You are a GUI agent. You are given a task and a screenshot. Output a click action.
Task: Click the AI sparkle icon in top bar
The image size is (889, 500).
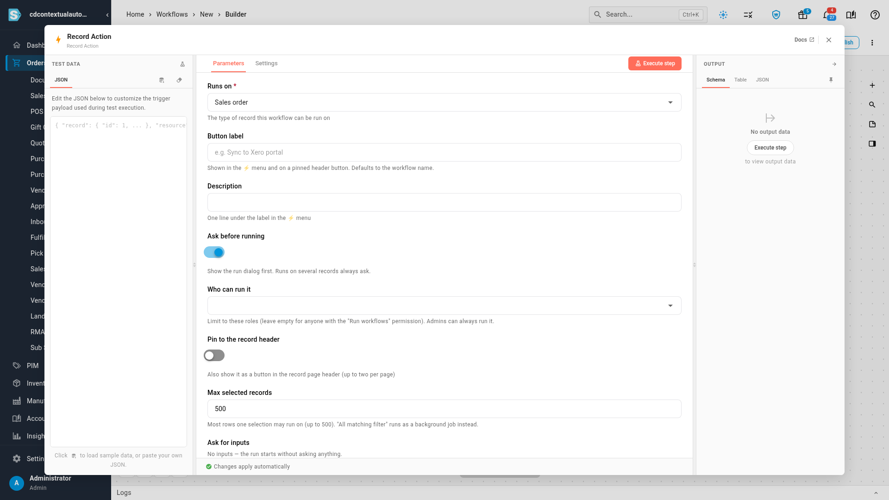pyautogui.click(x=723, y=15)
